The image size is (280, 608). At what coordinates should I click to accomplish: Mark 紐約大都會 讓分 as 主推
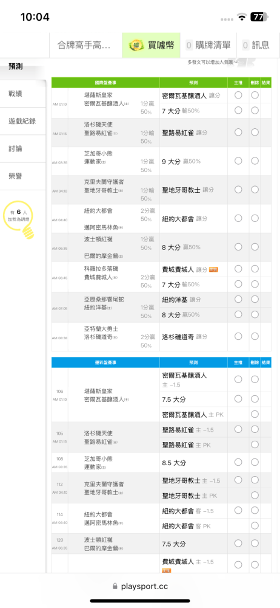[238, 218]
